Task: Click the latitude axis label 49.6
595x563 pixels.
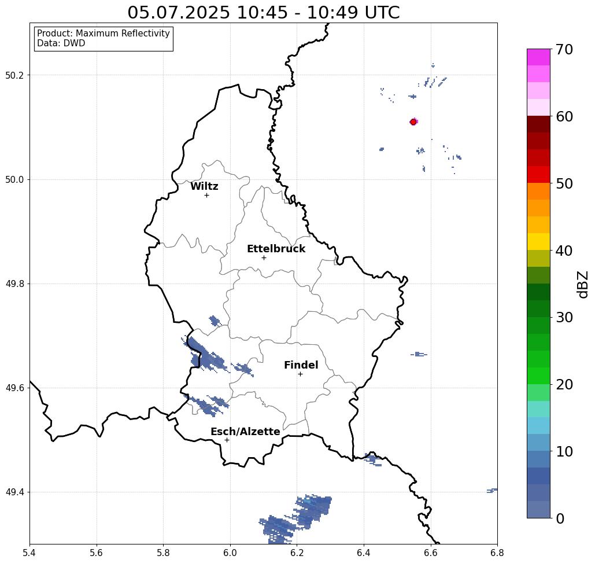Action: (14, 388)
